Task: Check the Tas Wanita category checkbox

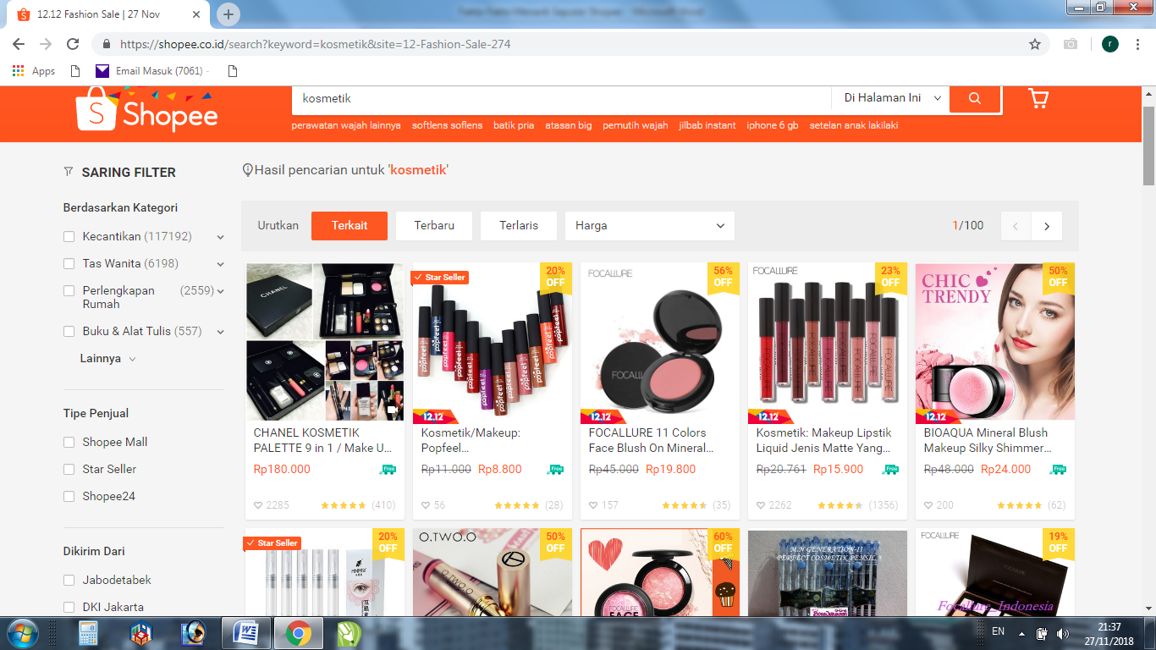Action: tap(69, 263)
